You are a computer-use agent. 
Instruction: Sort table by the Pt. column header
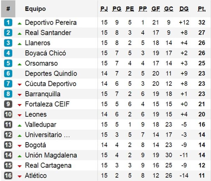pyautogui.click(x=202, y=9)
